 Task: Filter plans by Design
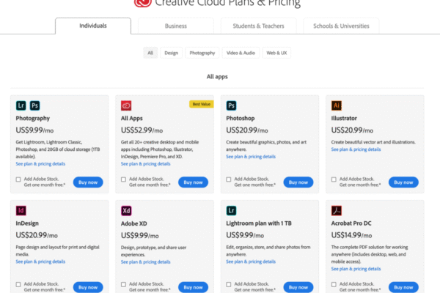171,53
